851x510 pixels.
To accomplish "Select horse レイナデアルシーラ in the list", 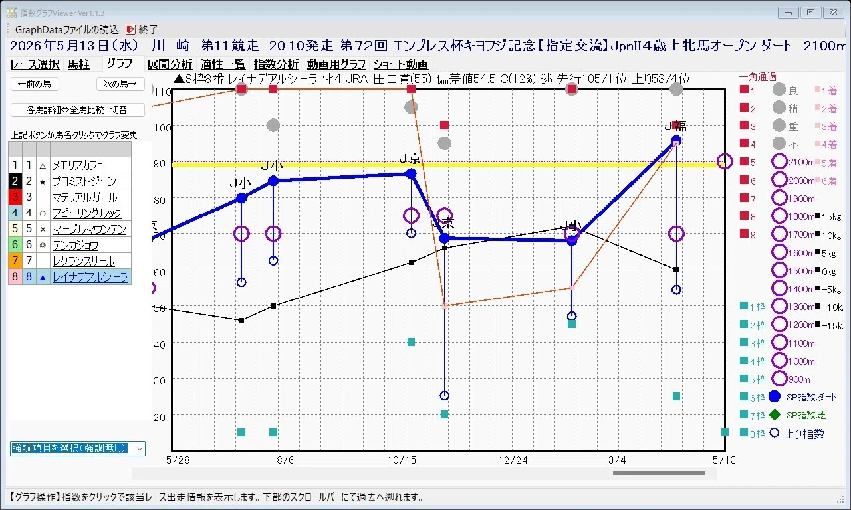I will click(x=90, y=277).
